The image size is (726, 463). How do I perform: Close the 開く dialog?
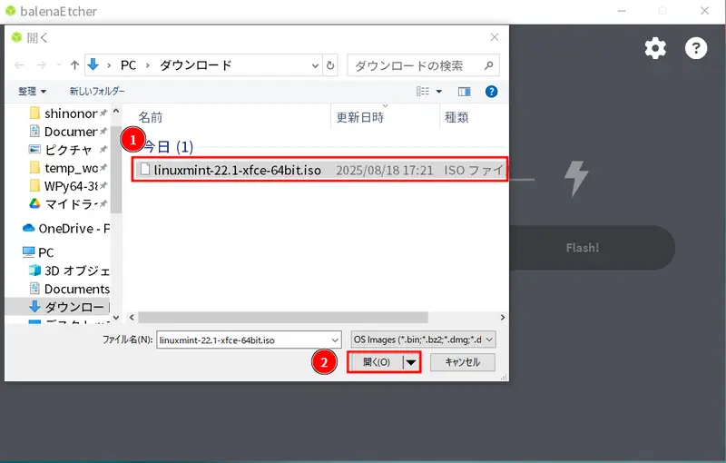point(495,37)
